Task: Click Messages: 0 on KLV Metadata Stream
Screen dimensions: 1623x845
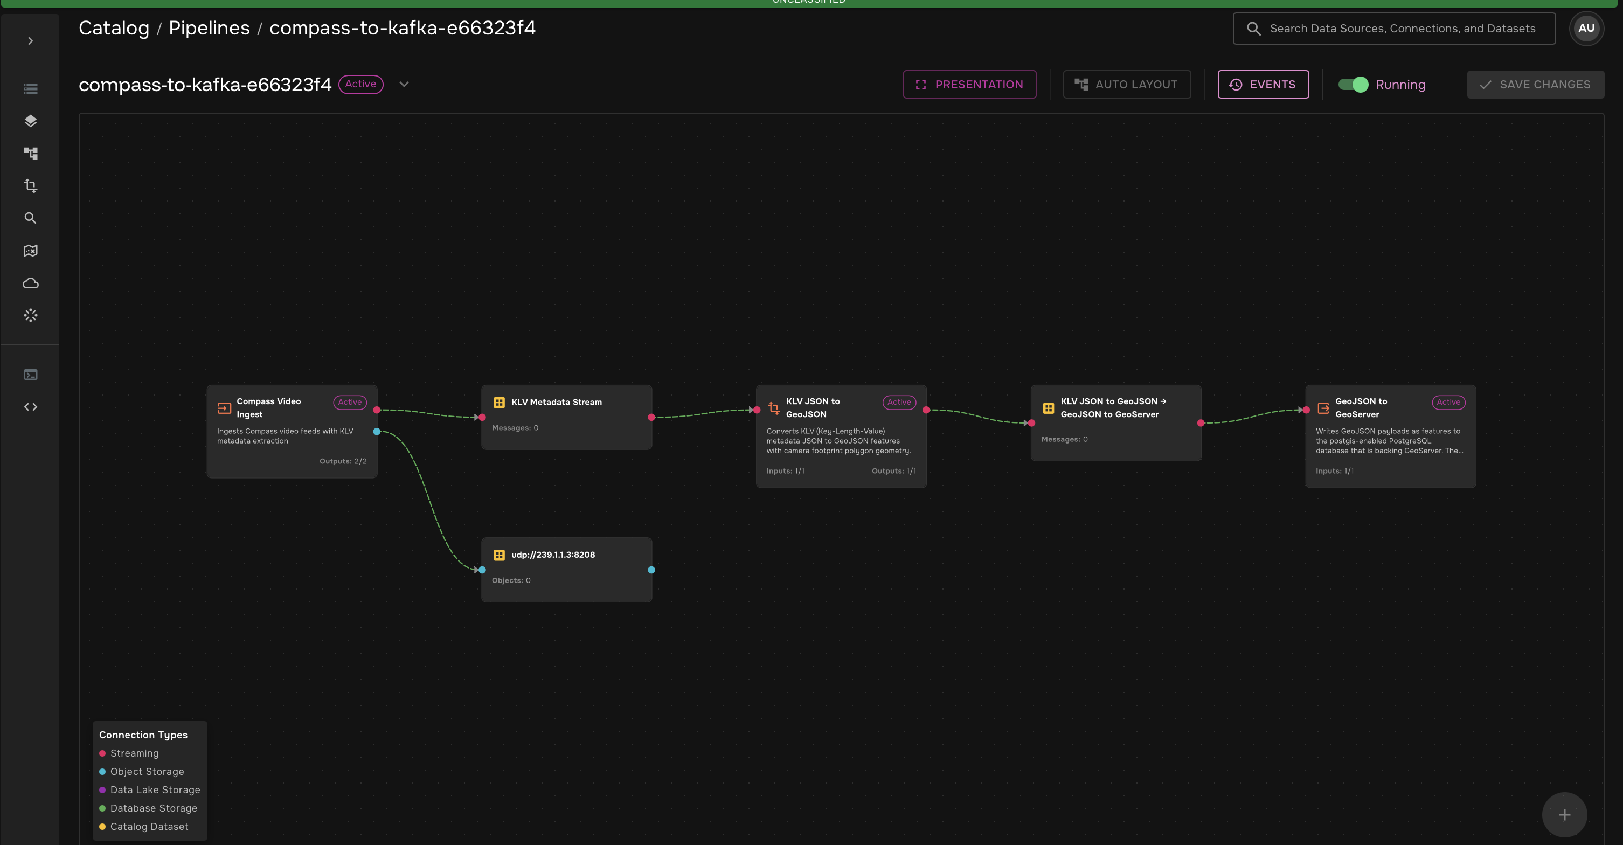Action: [515, 428]
